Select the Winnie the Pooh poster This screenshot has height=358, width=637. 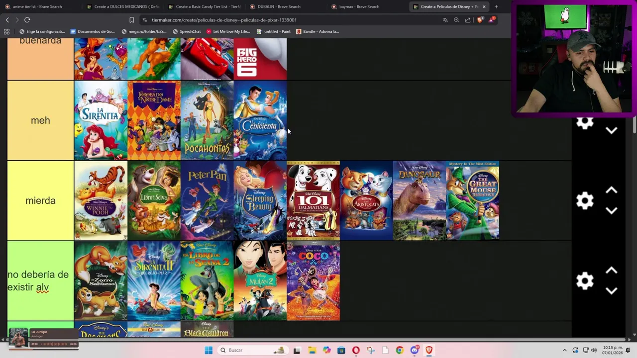[101, 200]
